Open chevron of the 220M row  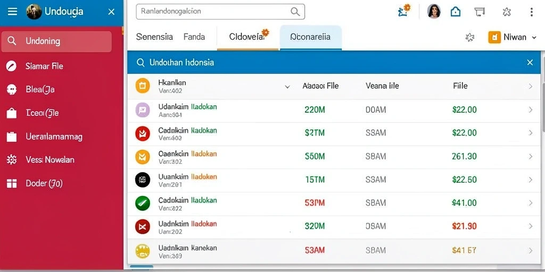click(x=531, y=110)
